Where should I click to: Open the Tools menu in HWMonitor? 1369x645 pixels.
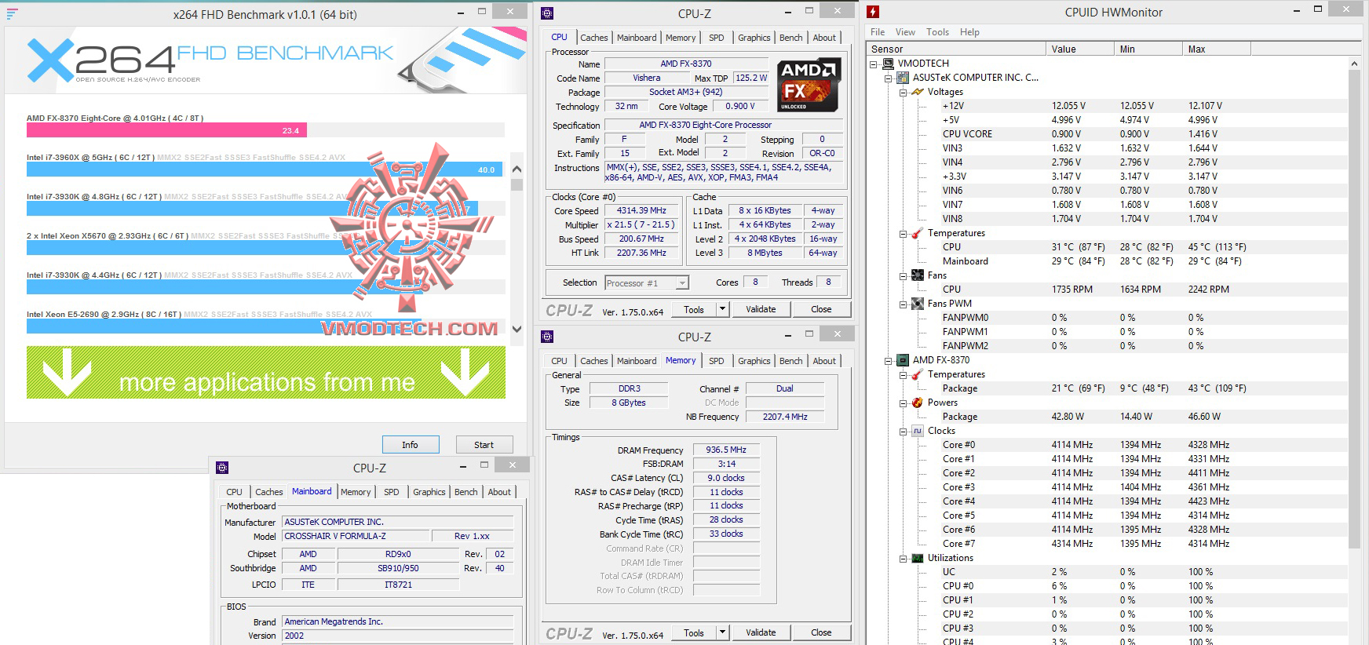[937, 32]
